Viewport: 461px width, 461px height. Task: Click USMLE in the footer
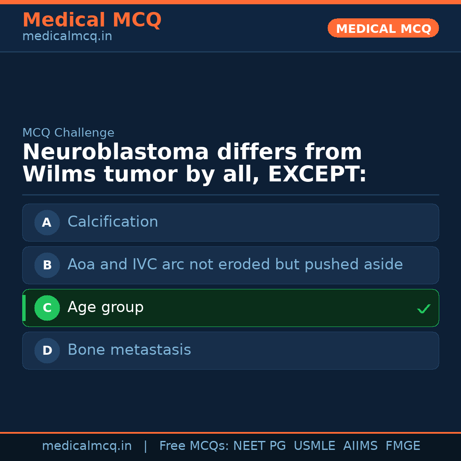coord(314,446)
